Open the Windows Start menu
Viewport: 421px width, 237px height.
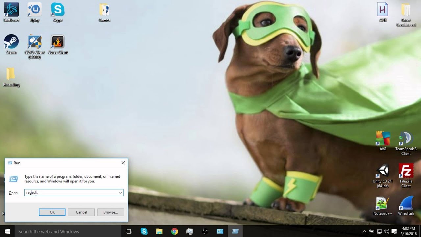(7, 231)
